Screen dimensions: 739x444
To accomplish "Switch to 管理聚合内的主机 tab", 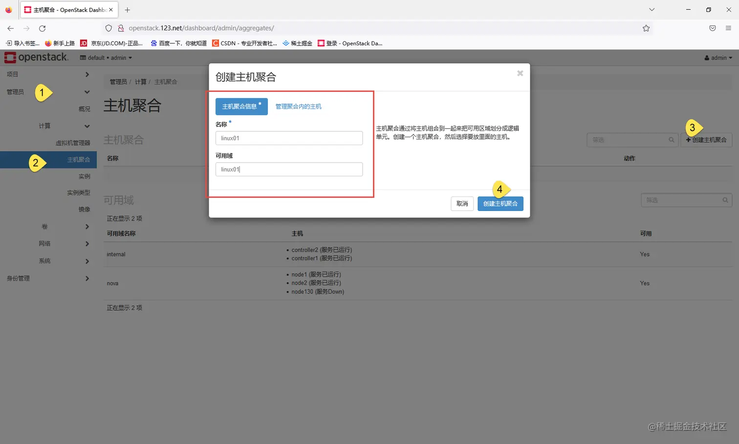I will (298, 106).
